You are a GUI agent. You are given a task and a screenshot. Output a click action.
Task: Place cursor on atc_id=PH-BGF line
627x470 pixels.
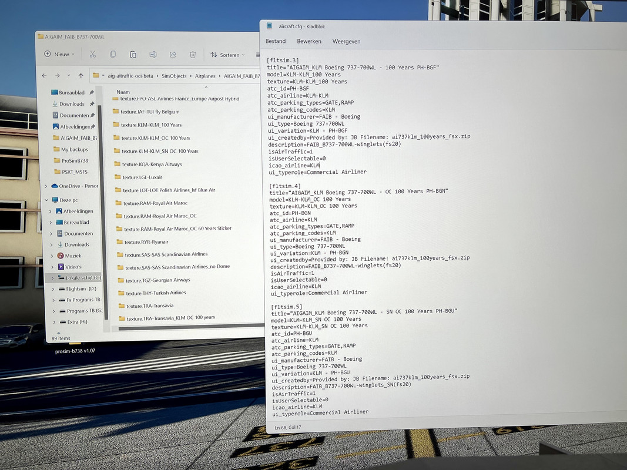(288, 88)
